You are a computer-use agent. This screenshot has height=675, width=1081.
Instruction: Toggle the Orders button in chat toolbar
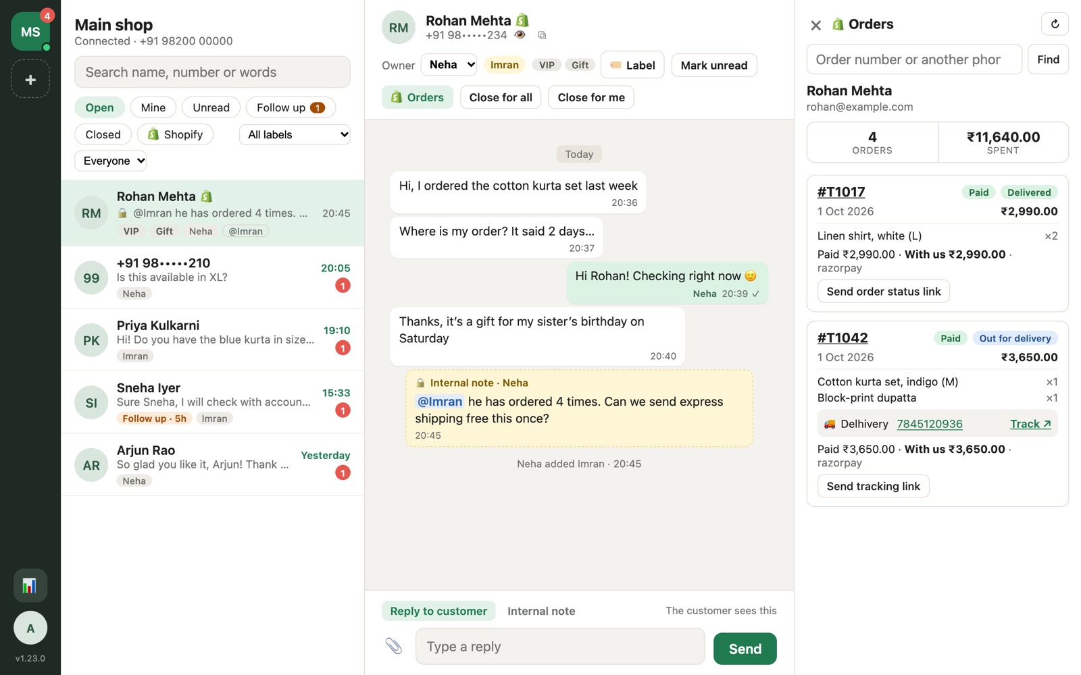(x=418, y=97)
